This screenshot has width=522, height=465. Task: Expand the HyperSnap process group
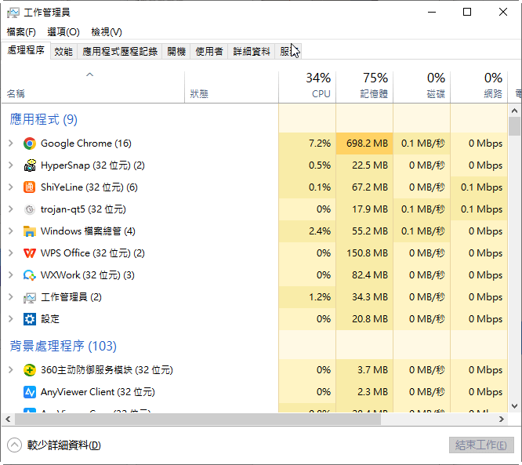point(11,165)
